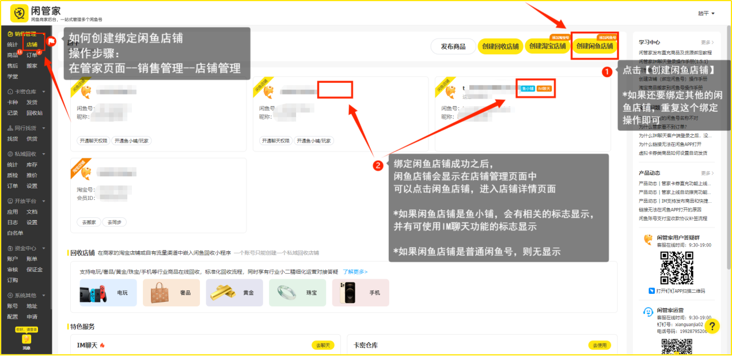732x356 pixels.
Task: Select the 奢品 handbag recycling category
Action: (x=171, y=293)
